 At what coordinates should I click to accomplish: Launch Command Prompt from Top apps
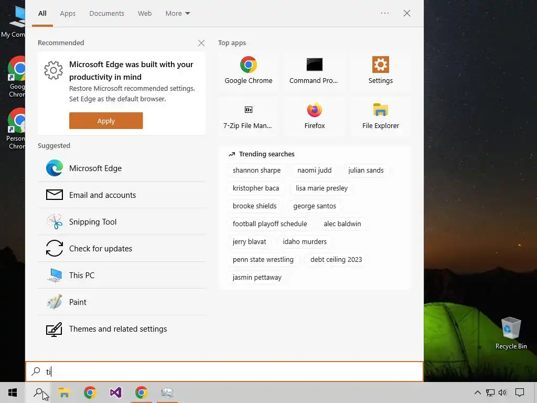[x=314, y=71]
